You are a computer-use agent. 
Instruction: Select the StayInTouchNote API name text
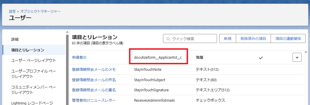pyautogui.click(x=148, y=69)
